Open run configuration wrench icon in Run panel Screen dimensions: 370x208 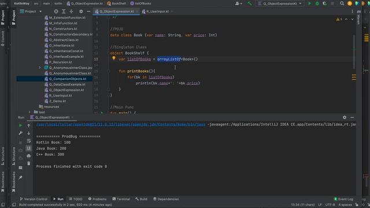point(21,133)
